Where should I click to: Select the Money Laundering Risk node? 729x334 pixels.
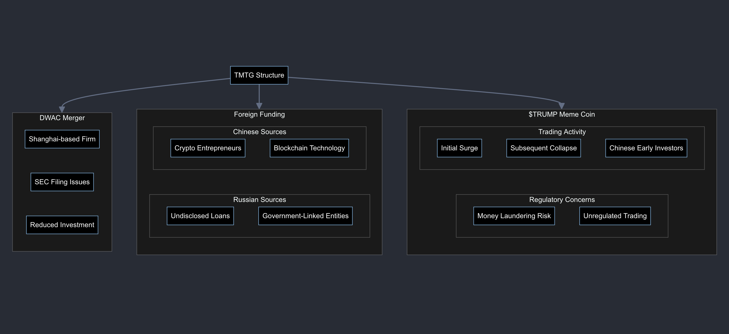514,216
